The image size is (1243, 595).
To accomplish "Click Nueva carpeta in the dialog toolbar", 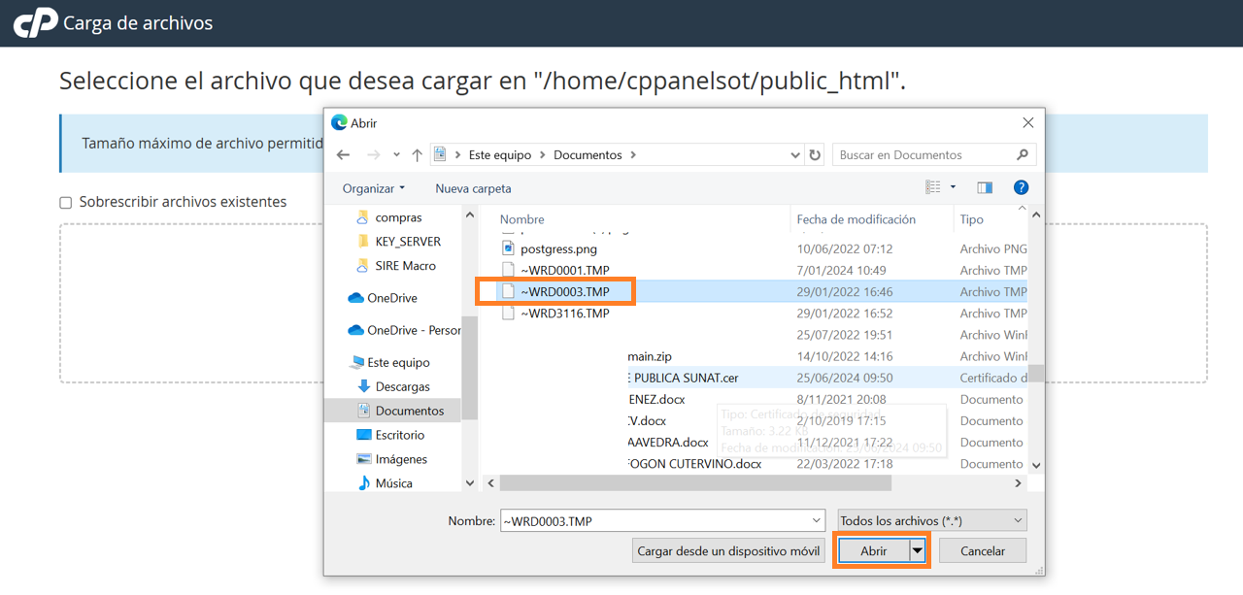I will tap(473, 187).
